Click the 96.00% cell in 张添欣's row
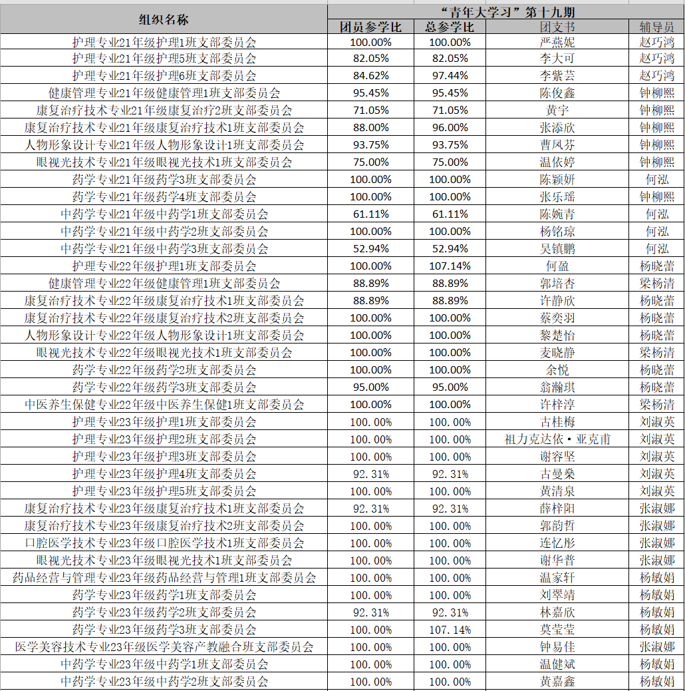The width and height of the screenshot is (685, 691). (x=450, y=128)
